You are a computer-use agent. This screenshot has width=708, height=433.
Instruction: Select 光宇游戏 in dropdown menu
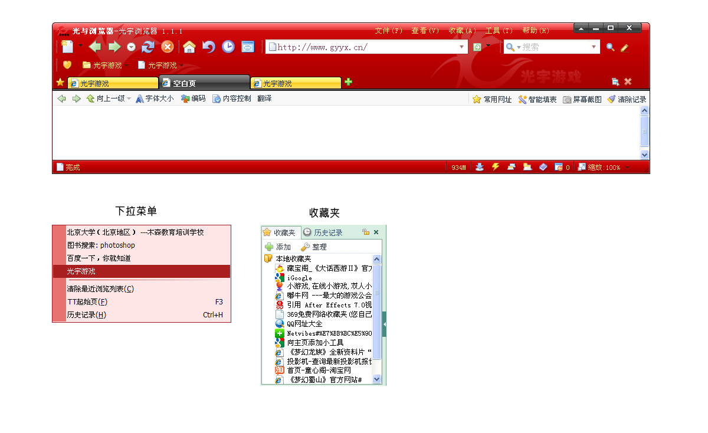click(x=142, y=271)
